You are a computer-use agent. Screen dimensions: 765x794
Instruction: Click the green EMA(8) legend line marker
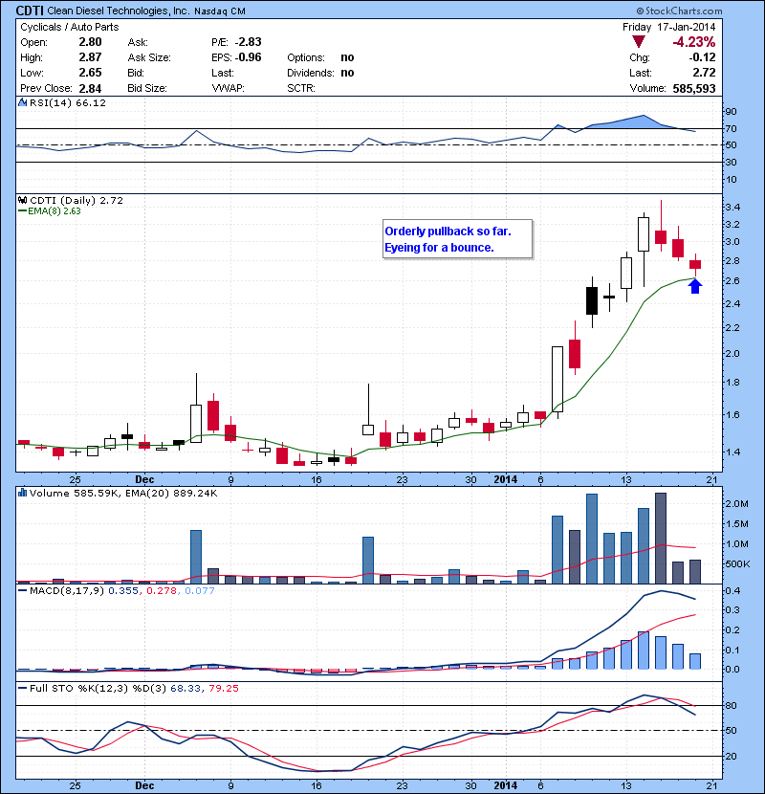pos(22,211)
